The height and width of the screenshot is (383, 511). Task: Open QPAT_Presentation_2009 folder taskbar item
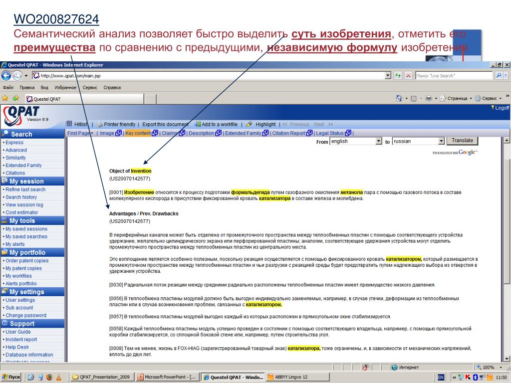(102, 377)
